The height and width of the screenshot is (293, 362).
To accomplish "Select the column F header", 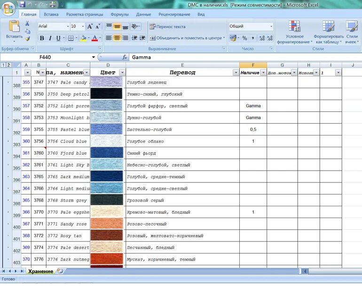I will [x=253, y=65].
